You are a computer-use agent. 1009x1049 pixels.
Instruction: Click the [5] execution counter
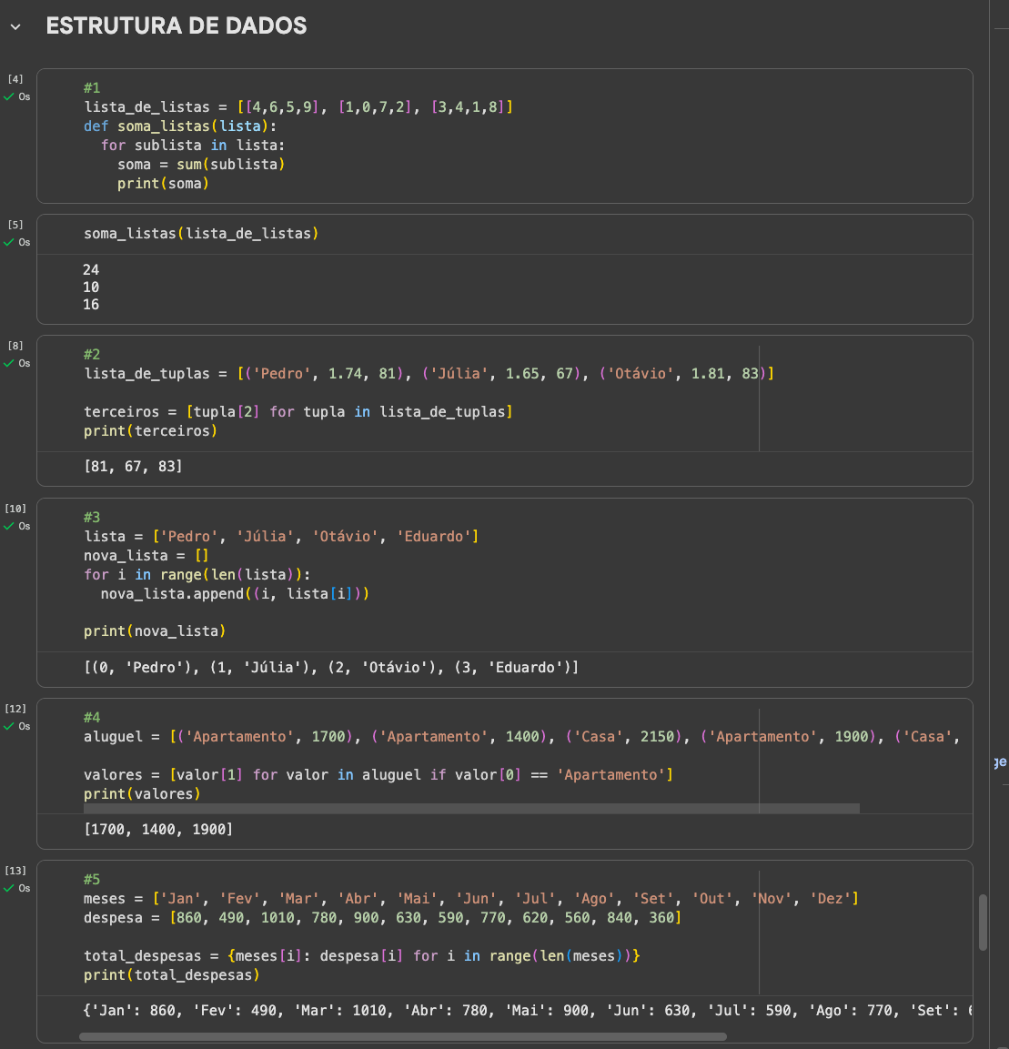15,225
